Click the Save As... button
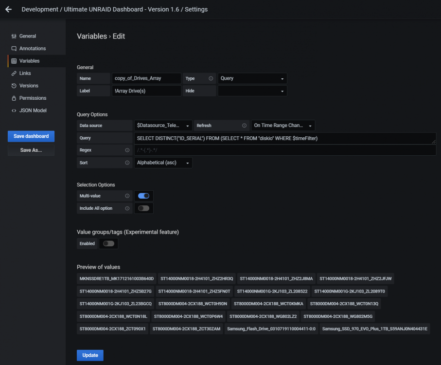 coord(31,150)
